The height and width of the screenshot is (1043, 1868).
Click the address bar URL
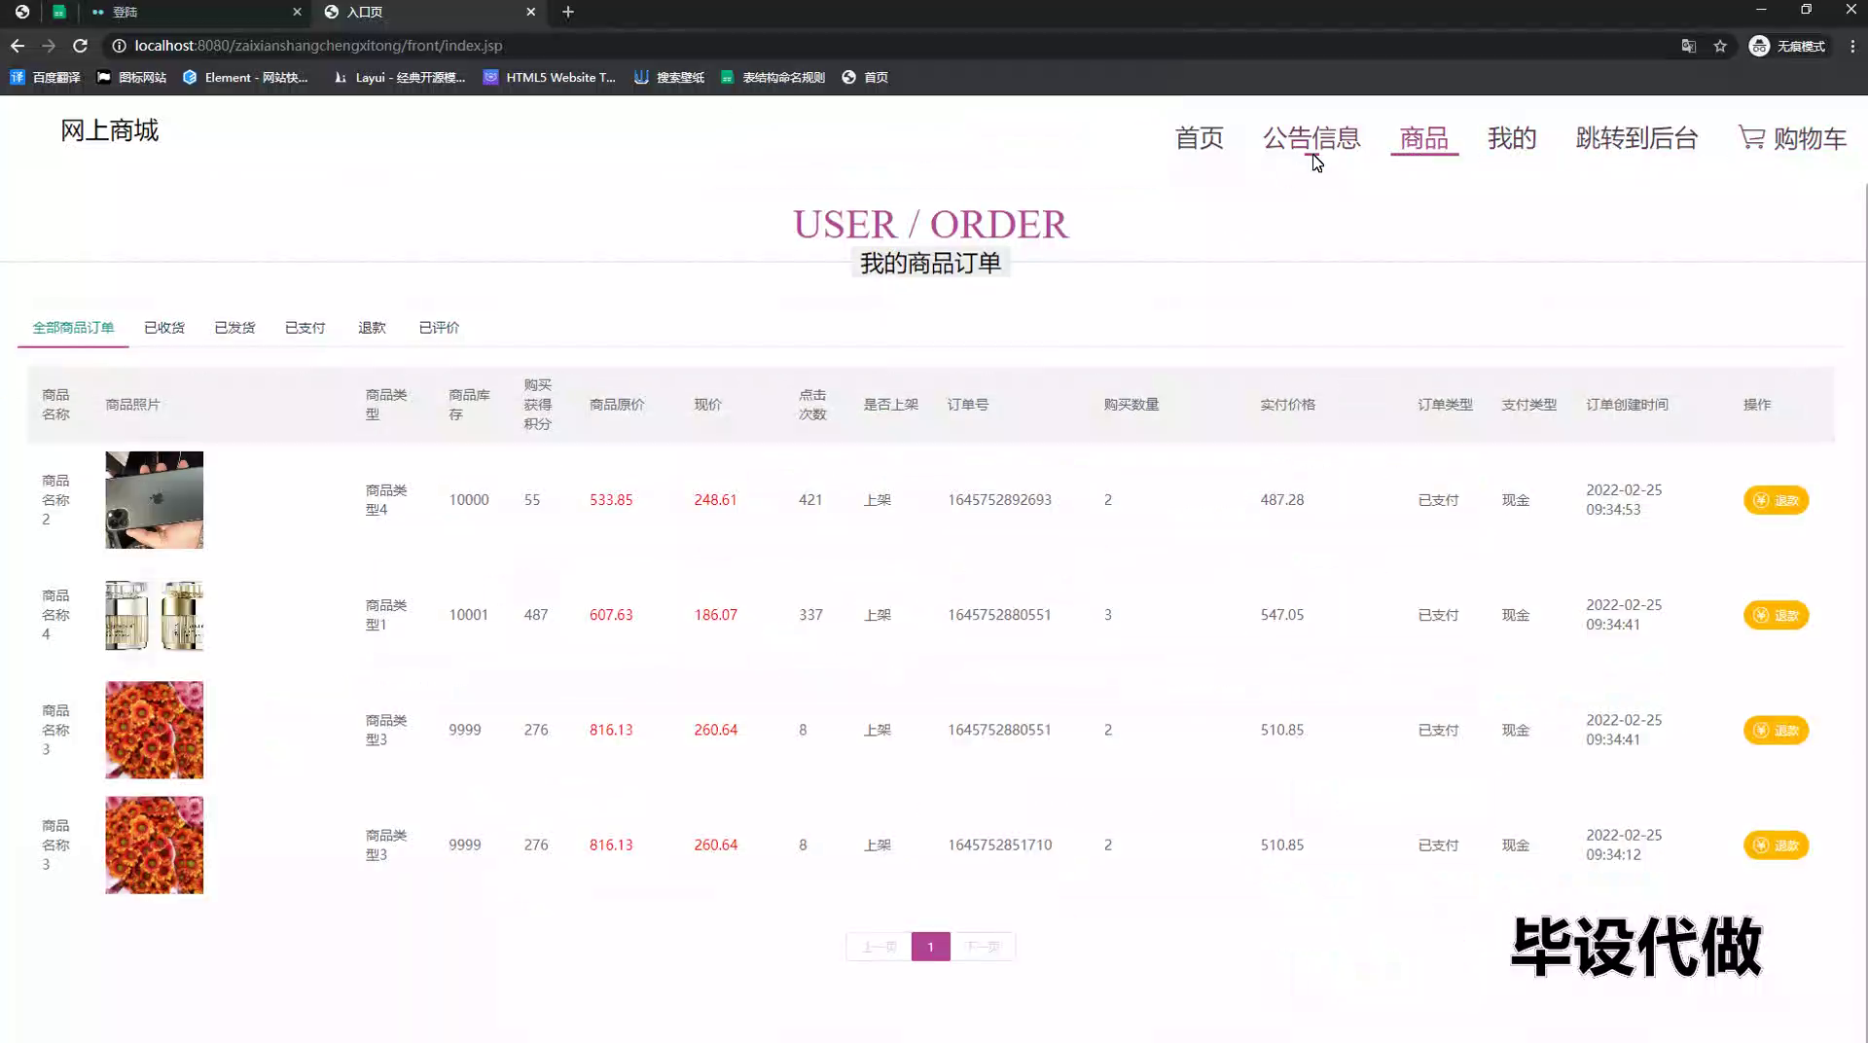point(318,46)
